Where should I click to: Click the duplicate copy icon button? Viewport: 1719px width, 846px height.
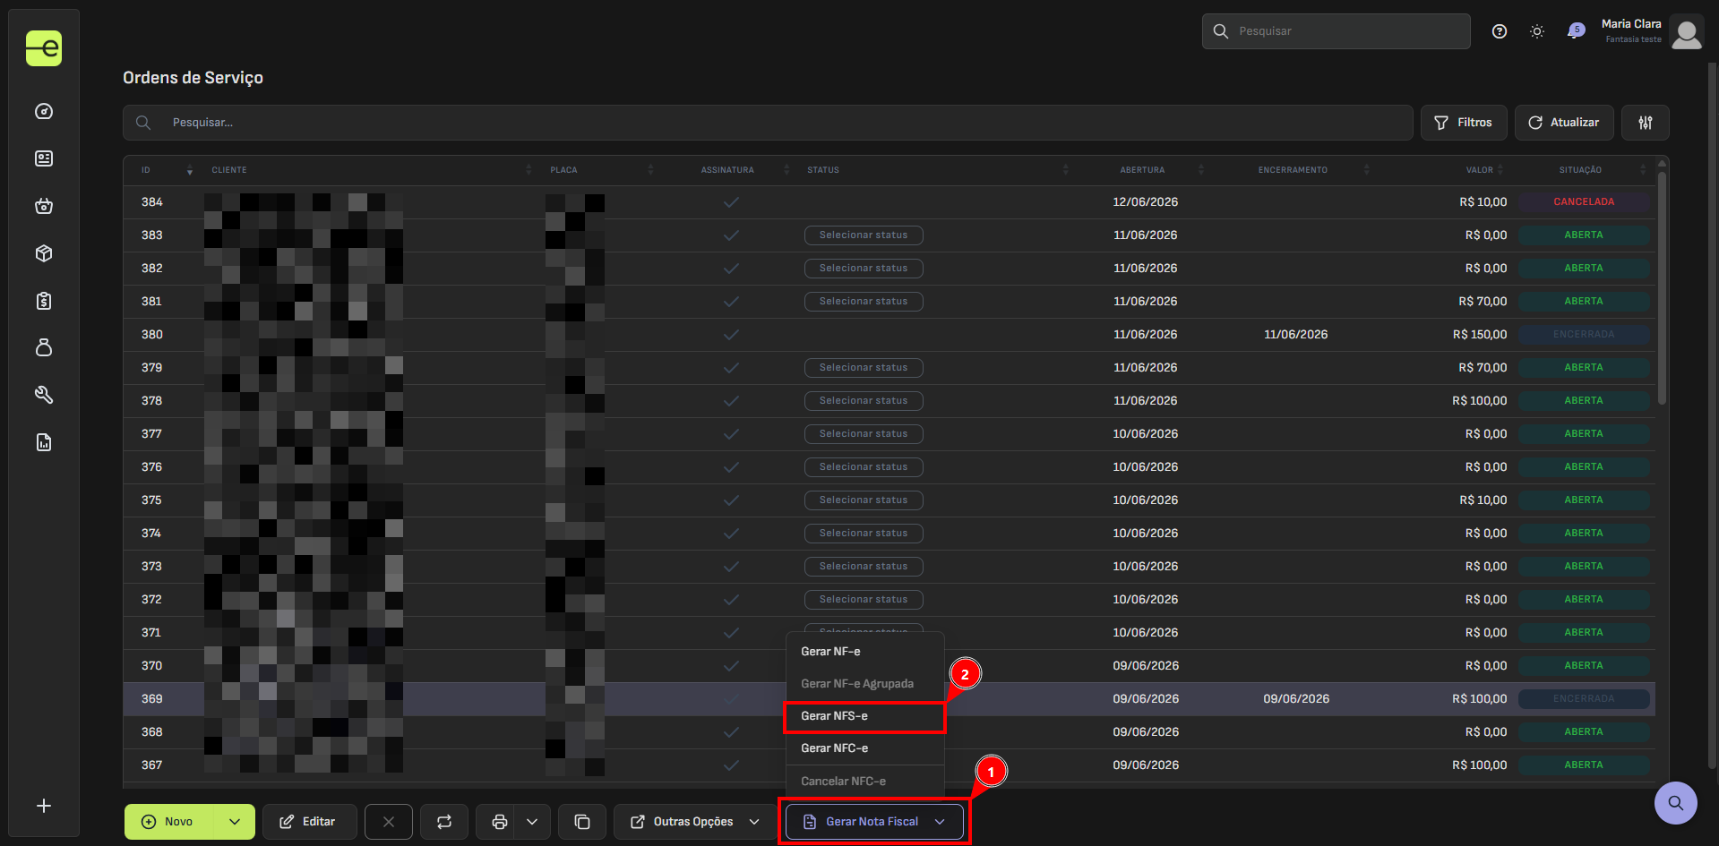tap(582, 822)
